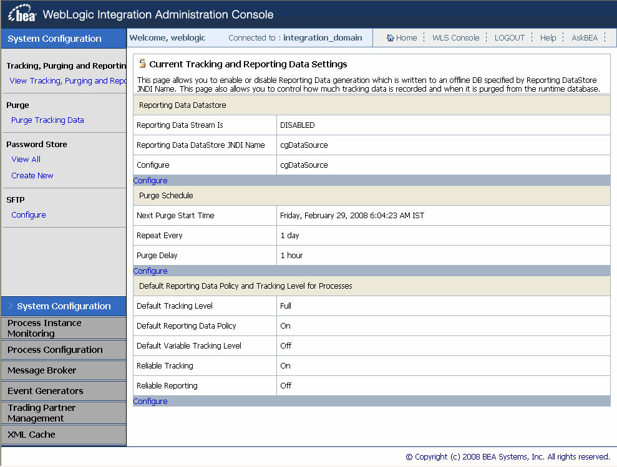Screen dimensions: 617x467
Task: Select System Configuration module in navigation
Action: click(x=64, y=306)
